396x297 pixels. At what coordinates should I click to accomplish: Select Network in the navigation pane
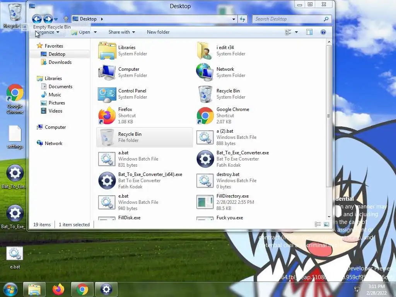pyautogui.click(x=49, y=143)
